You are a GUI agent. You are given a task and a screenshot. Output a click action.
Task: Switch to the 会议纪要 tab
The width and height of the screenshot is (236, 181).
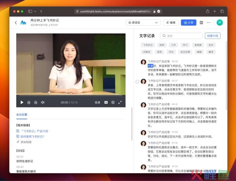(x=22, y=115)
